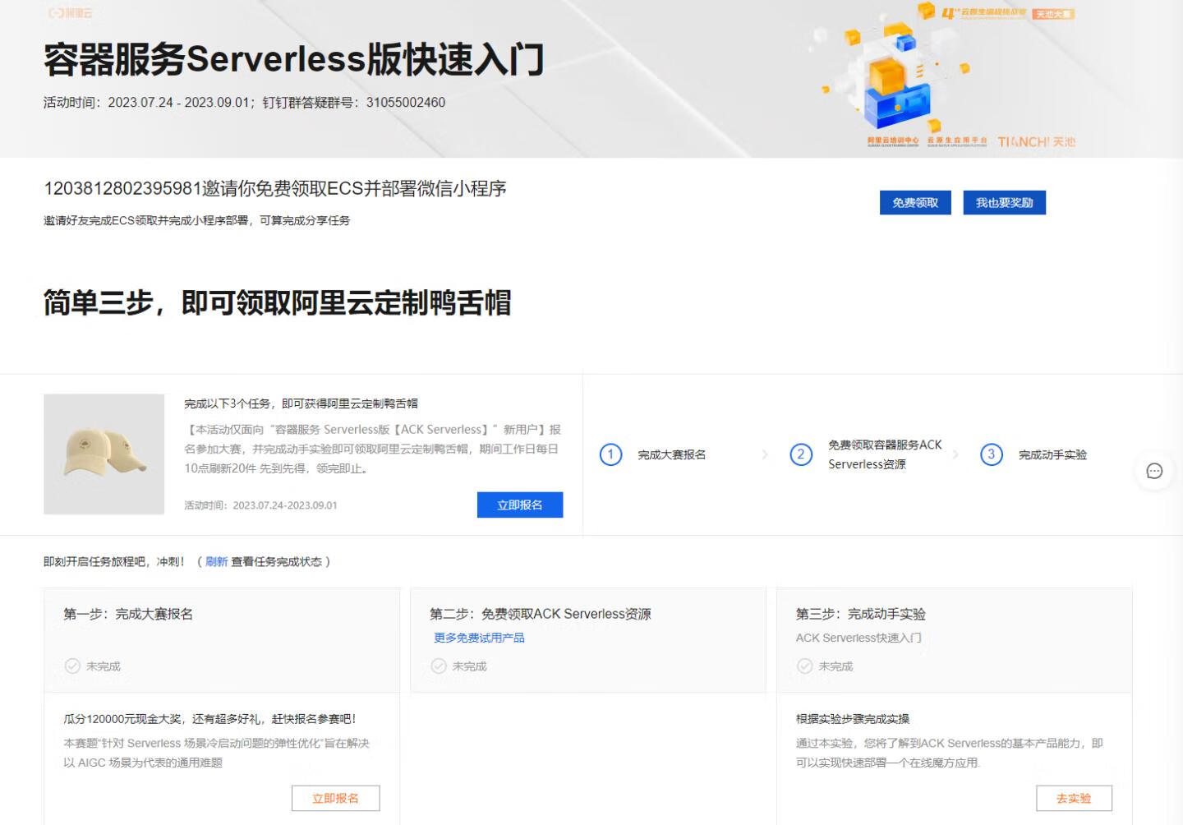This screenshot has height=825, width=1183.
Task: Select step circle 2 for 免费领取容器服务资源
Action: coord(801,454)
